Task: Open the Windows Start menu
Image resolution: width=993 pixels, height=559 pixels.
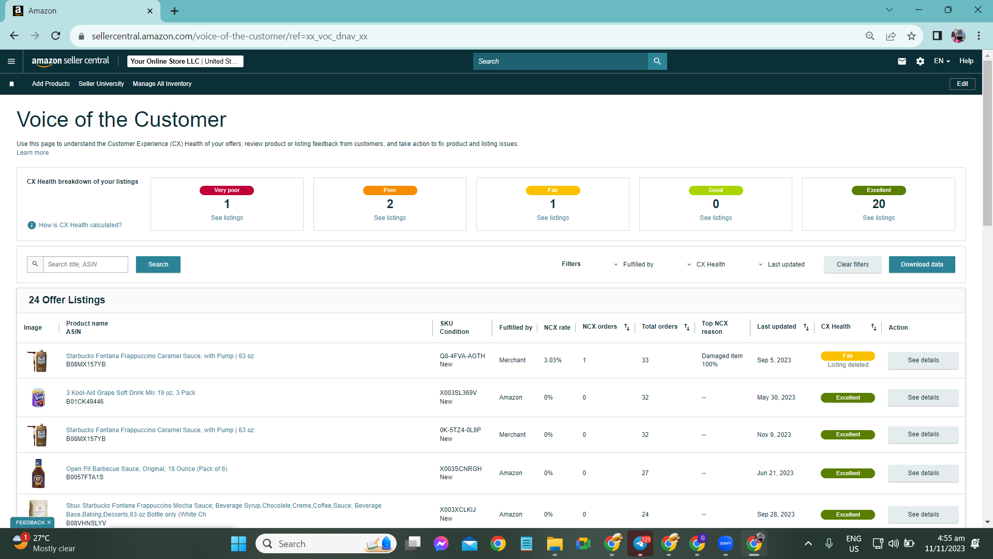Action: pos(238,543)
